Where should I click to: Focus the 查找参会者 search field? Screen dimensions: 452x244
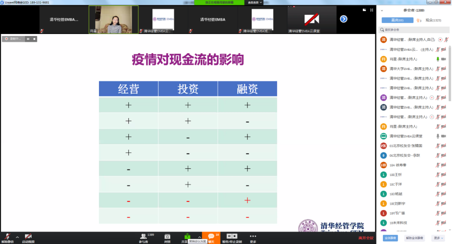414,30
